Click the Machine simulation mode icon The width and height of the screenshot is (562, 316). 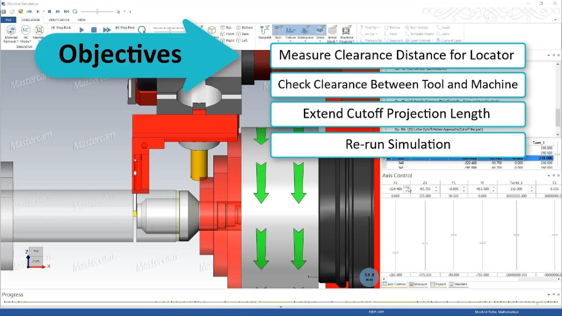click(x=39, y=30)
